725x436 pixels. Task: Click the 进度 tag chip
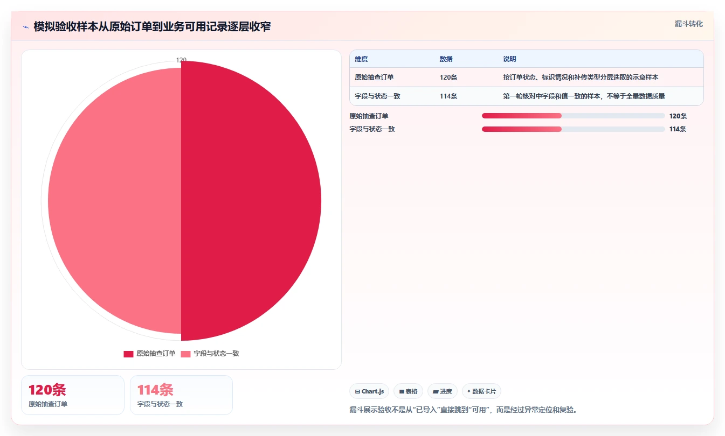point(442,391)
